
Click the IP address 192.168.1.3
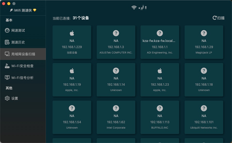pos(116,47)
